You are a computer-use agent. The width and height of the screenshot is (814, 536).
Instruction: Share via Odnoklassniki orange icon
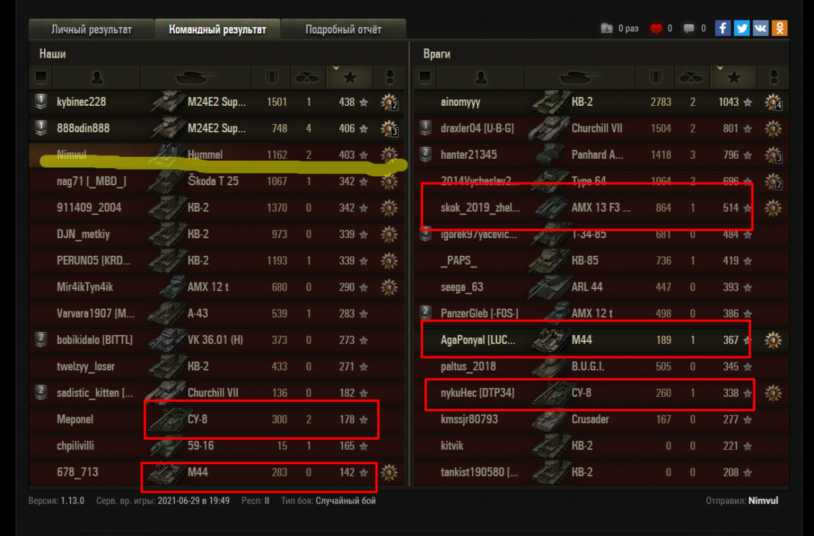coord(780,28)
